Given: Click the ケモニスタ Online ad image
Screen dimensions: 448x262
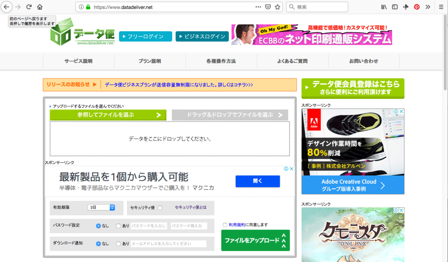Looking at the screenshot, I should pos(353,234).
